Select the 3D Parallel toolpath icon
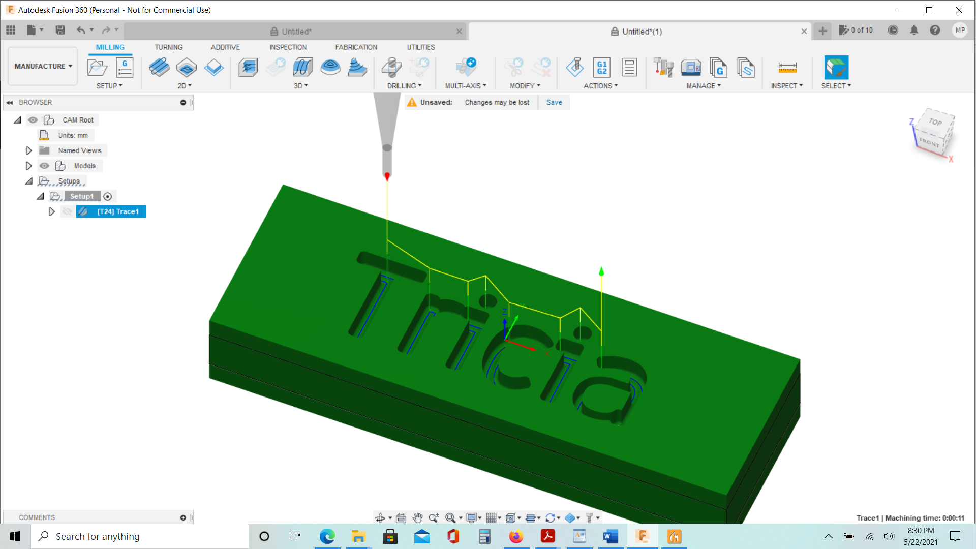 pos(303,67)
